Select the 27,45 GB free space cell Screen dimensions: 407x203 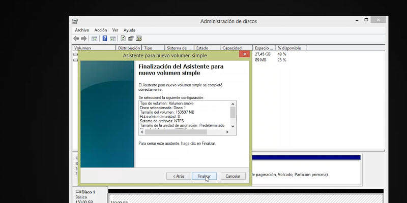263,54
